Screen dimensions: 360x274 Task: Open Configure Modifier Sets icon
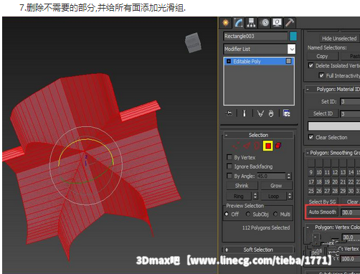click(286, 113)
